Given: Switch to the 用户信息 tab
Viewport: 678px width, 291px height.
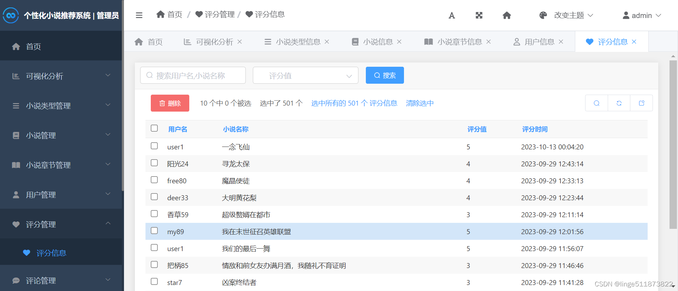Looking at the screenshot, I should click(538, 42).
